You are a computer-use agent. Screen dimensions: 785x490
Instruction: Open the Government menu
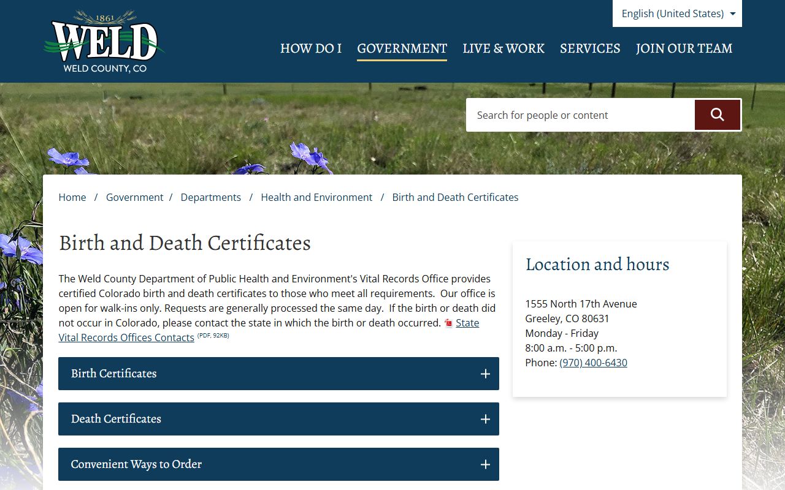point(402,48)
